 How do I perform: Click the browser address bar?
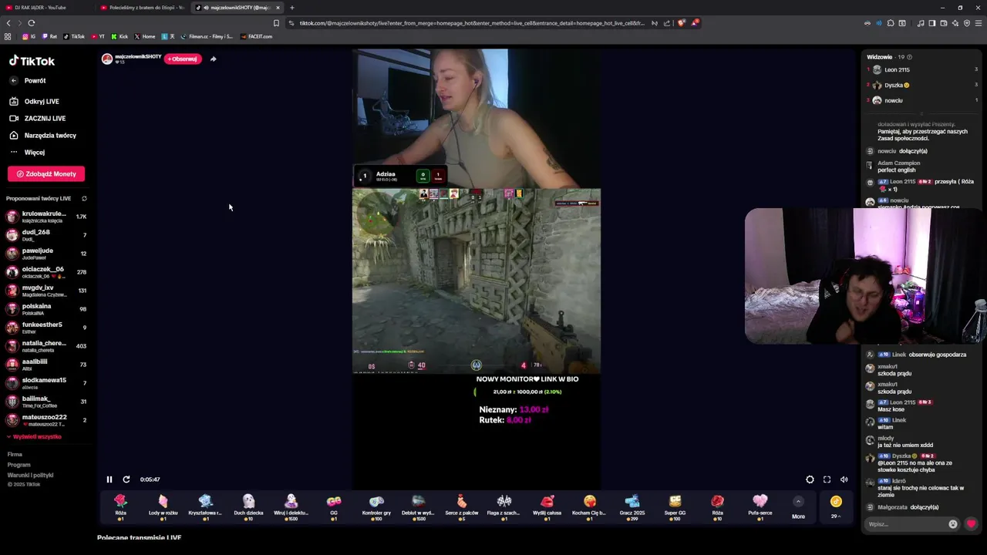click(x=470, y=23)
